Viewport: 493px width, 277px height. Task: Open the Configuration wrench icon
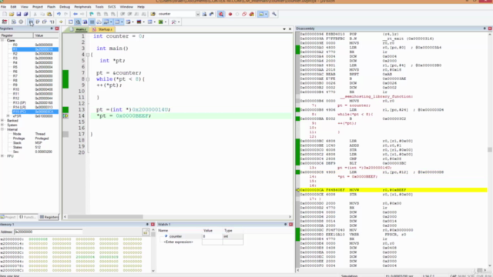274,14
